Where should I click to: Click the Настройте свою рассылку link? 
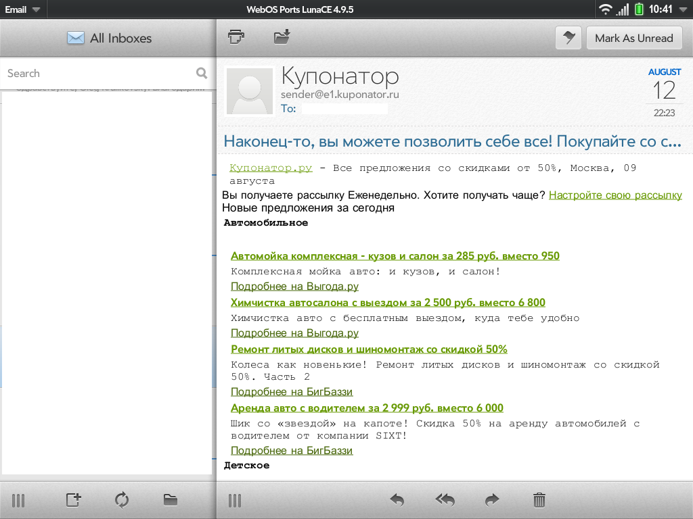tap(615, 195)
